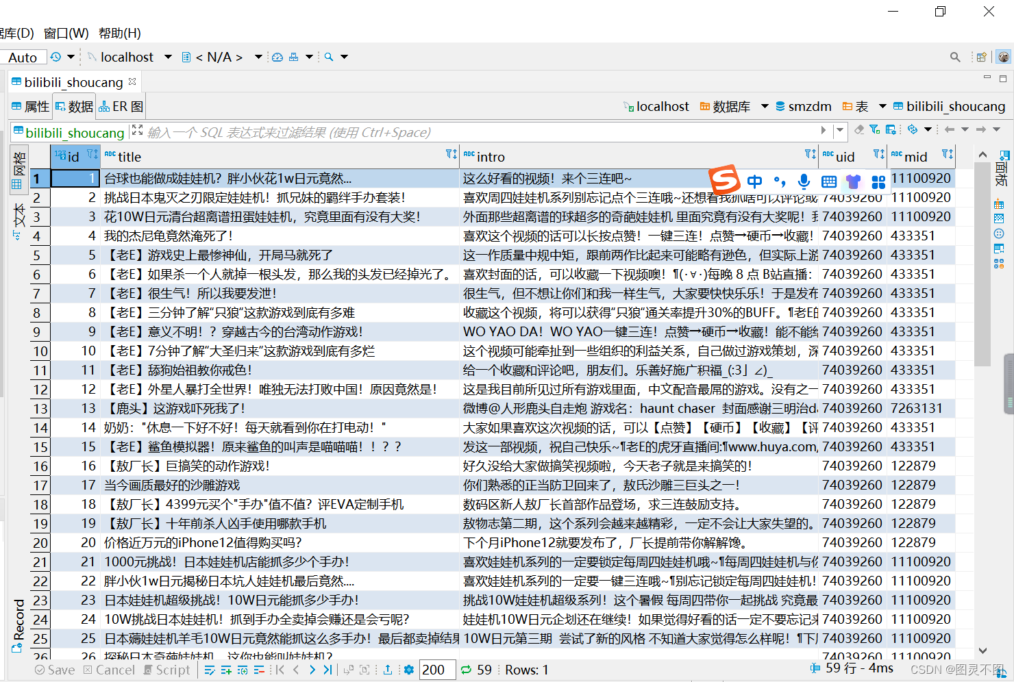Delete current row with the red minus icon

259,670
